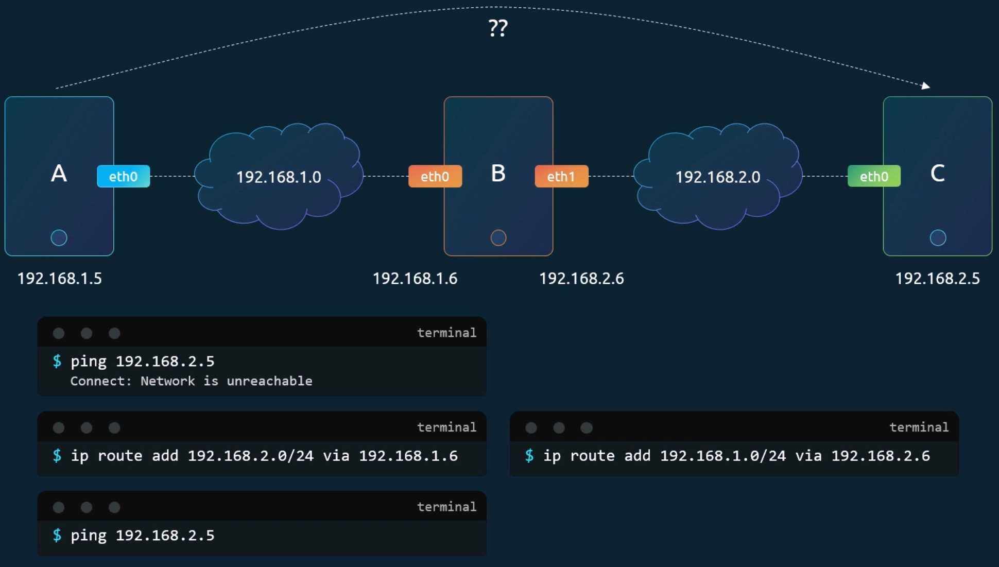This screenshot has width=999, height=567.
Task: Click the route add 192.168.2.0/24 command
Action: [x=264, y=456]
